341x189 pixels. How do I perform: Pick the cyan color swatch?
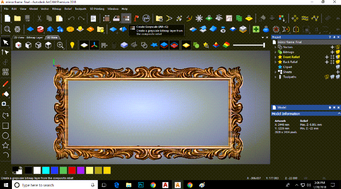[45, 170]
